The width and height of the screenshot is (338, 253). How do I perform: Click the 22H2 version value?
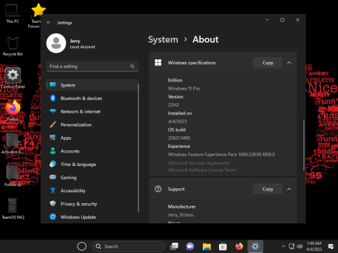click(x=173, y=105)
